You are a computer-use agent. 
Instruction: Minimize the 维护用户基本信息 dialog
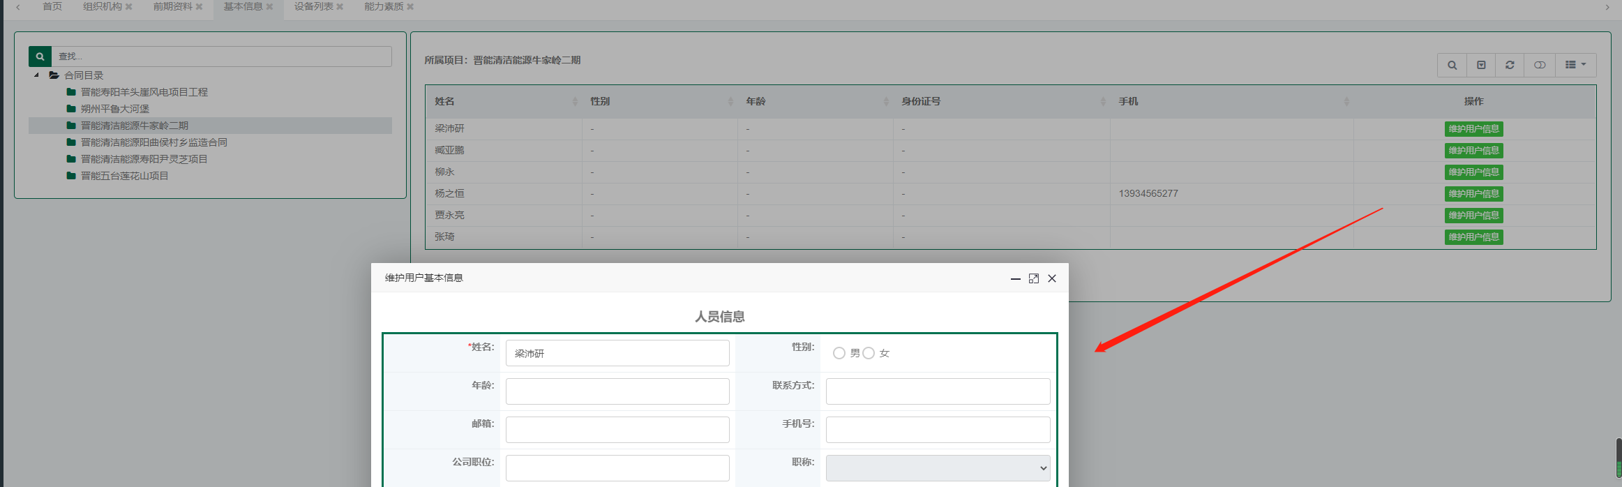click(1016, 278)
